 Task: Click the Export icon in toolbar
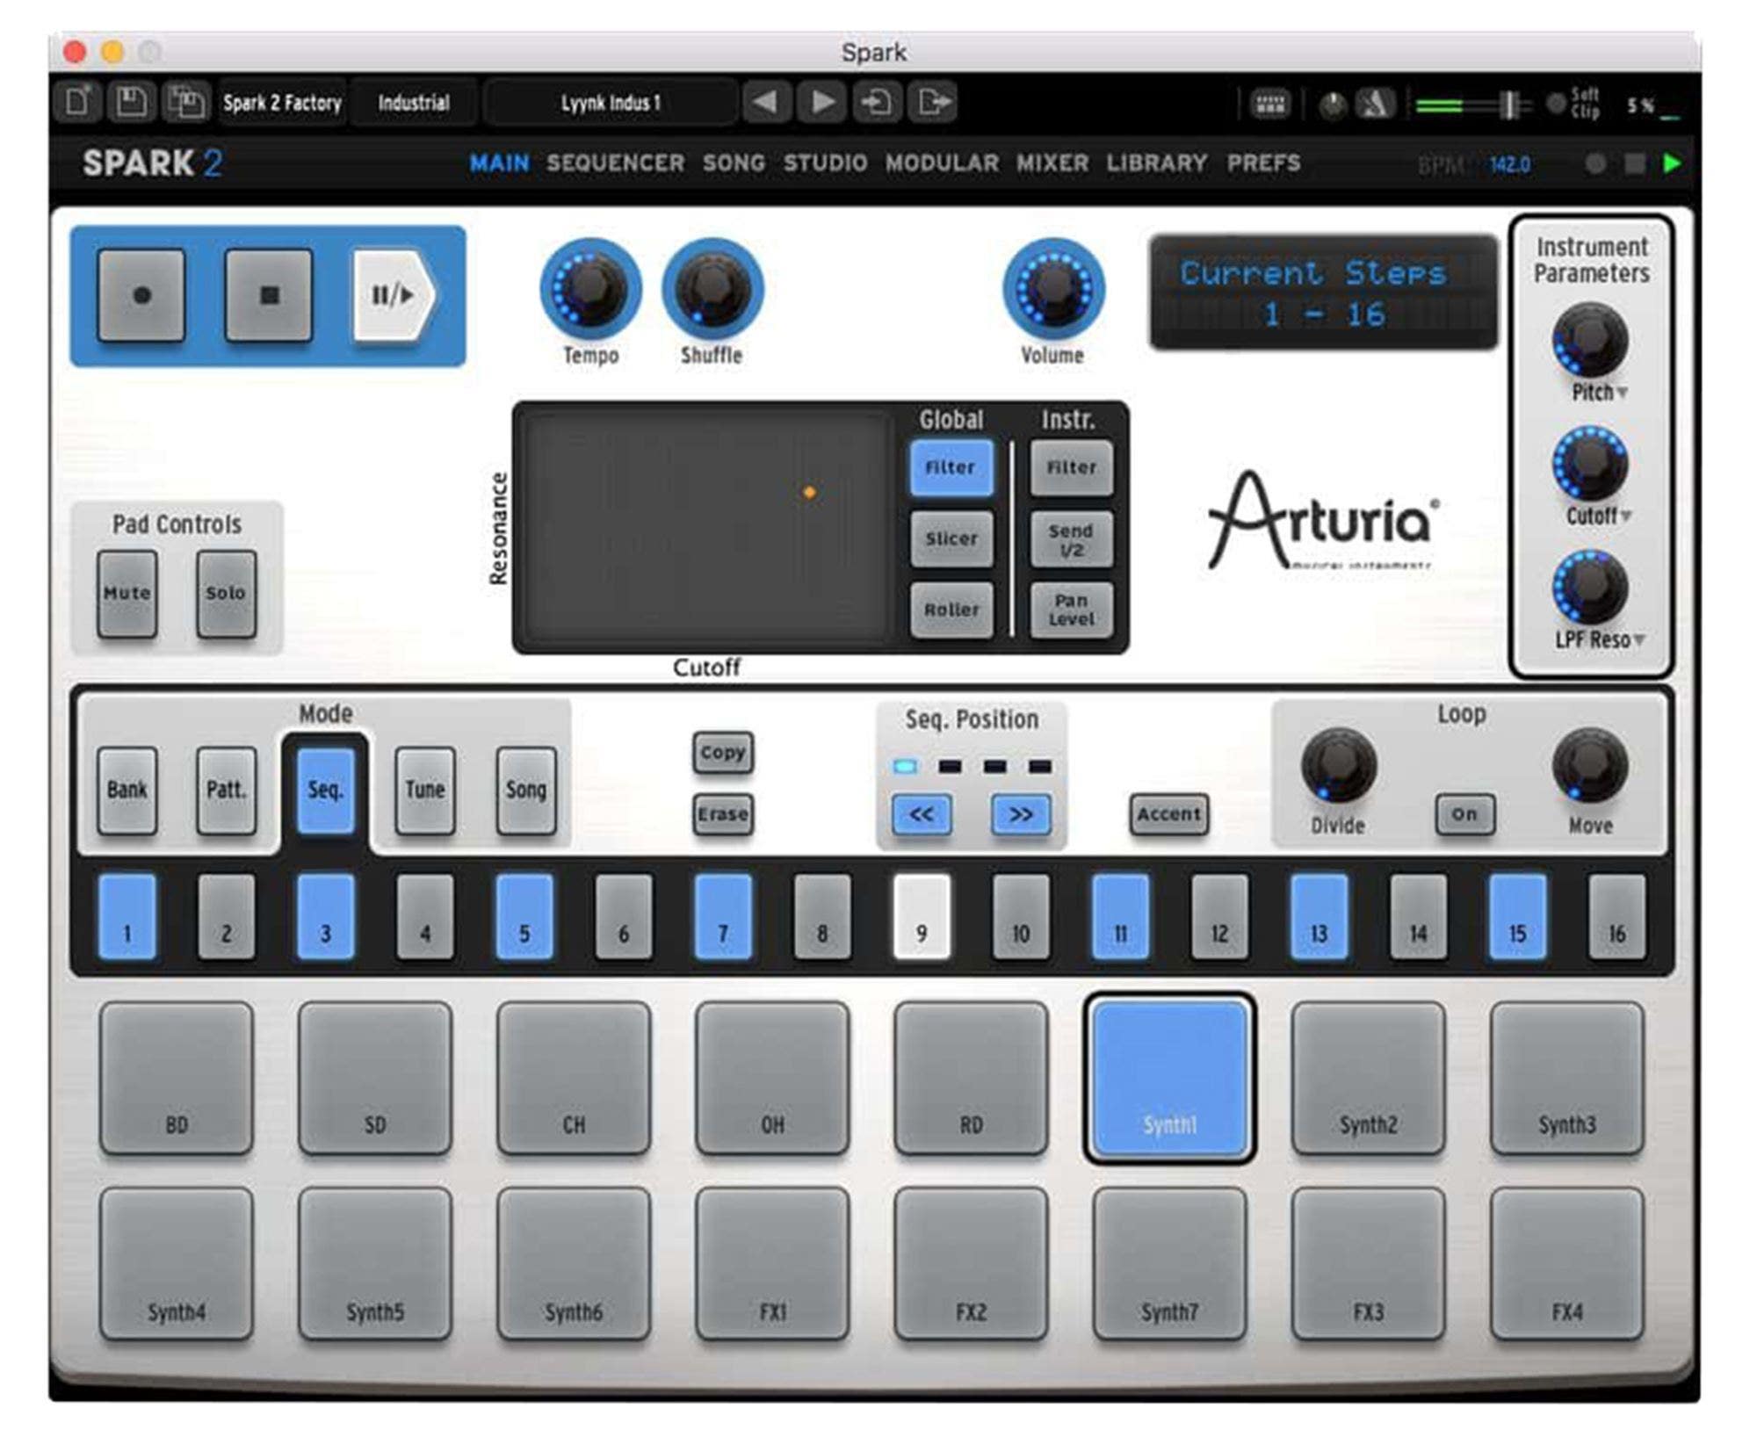point(932,103)
